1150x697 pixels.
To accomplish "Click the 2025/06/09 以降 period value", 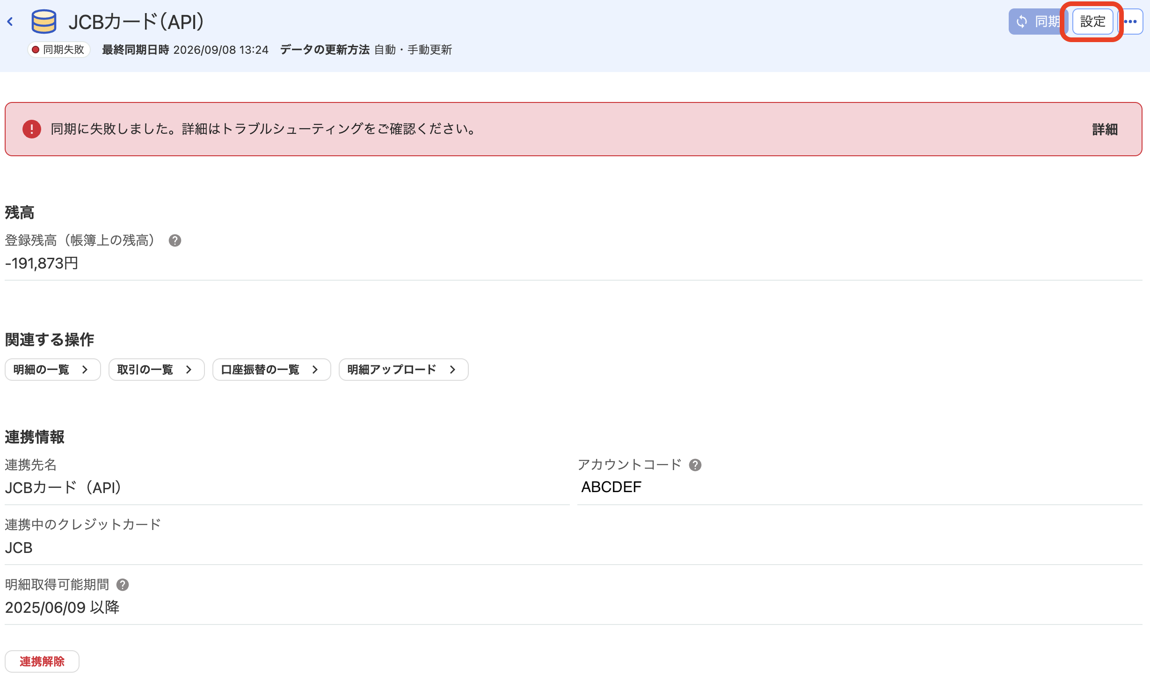I will (62, 607).
